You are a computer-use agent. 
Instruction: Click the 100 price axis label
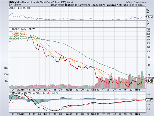click(149, 51)
